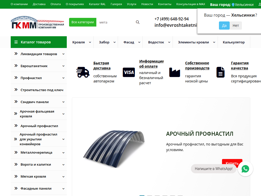261x196 pixels.
Task: Click the hamburger icon in Каталог товаров
Action: click(16, 42)
